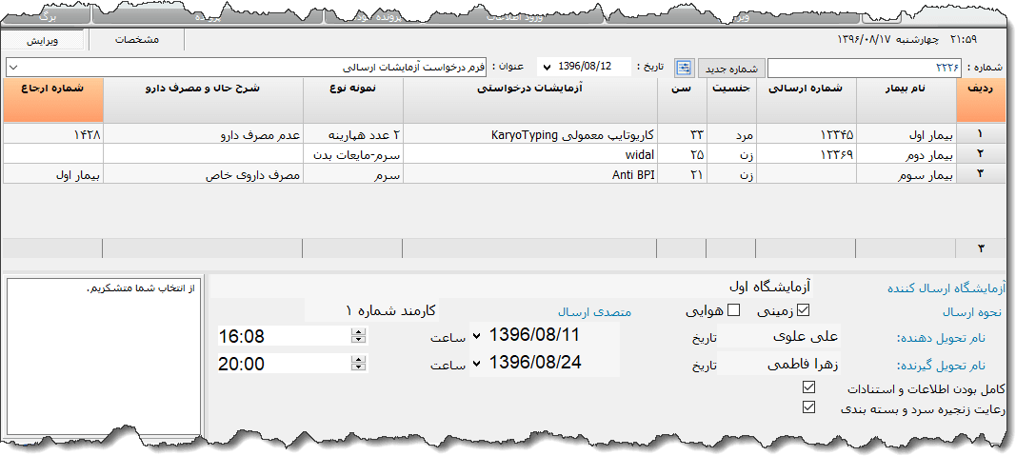
Task: Open the form settings icon beside شماره جدید
Action: coord(684,68)
